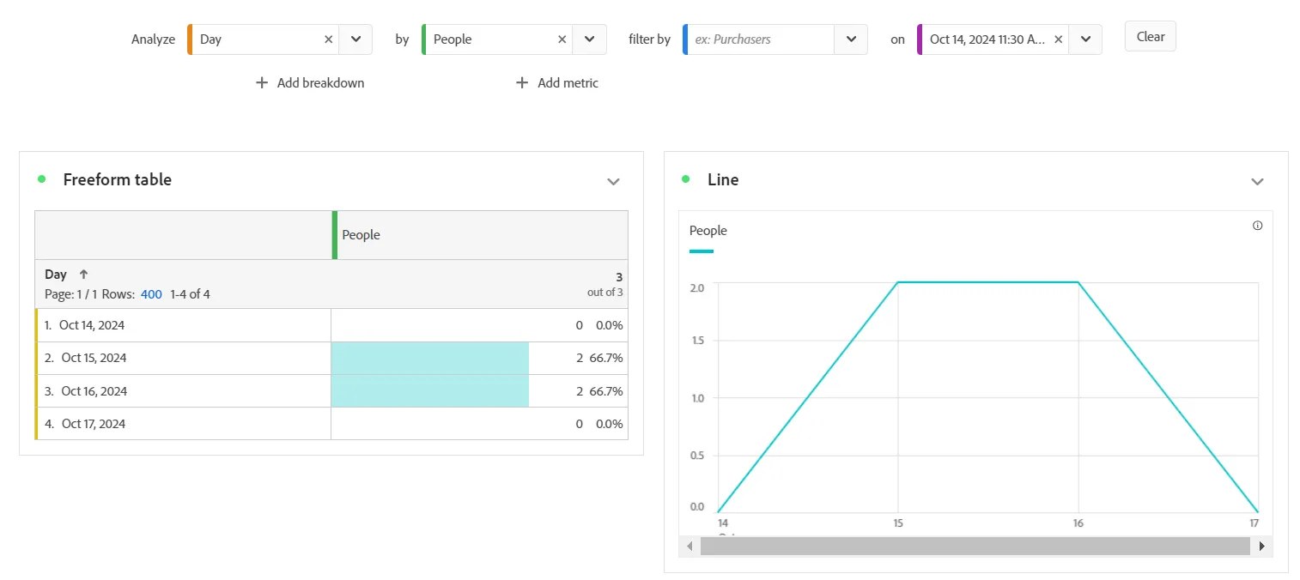Click the total '3 out of 3' cell

point(605,284)
